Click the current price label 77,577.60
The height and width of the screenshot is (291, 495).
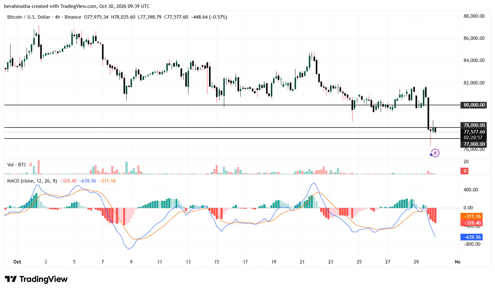coord(474,132)
